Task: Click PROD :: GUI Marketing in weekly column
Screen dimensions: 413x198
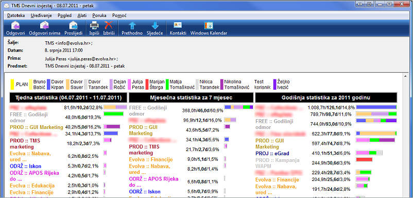Action: pos(37,127)
